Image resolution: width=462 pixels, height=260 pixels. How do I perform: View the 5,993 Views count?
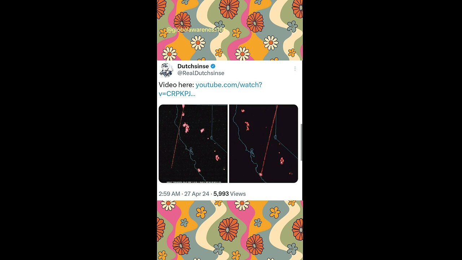(230, 194)
